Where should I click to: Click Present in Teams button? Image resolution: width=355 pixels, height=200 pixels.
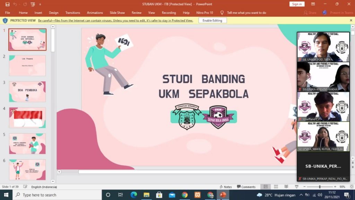338,13
